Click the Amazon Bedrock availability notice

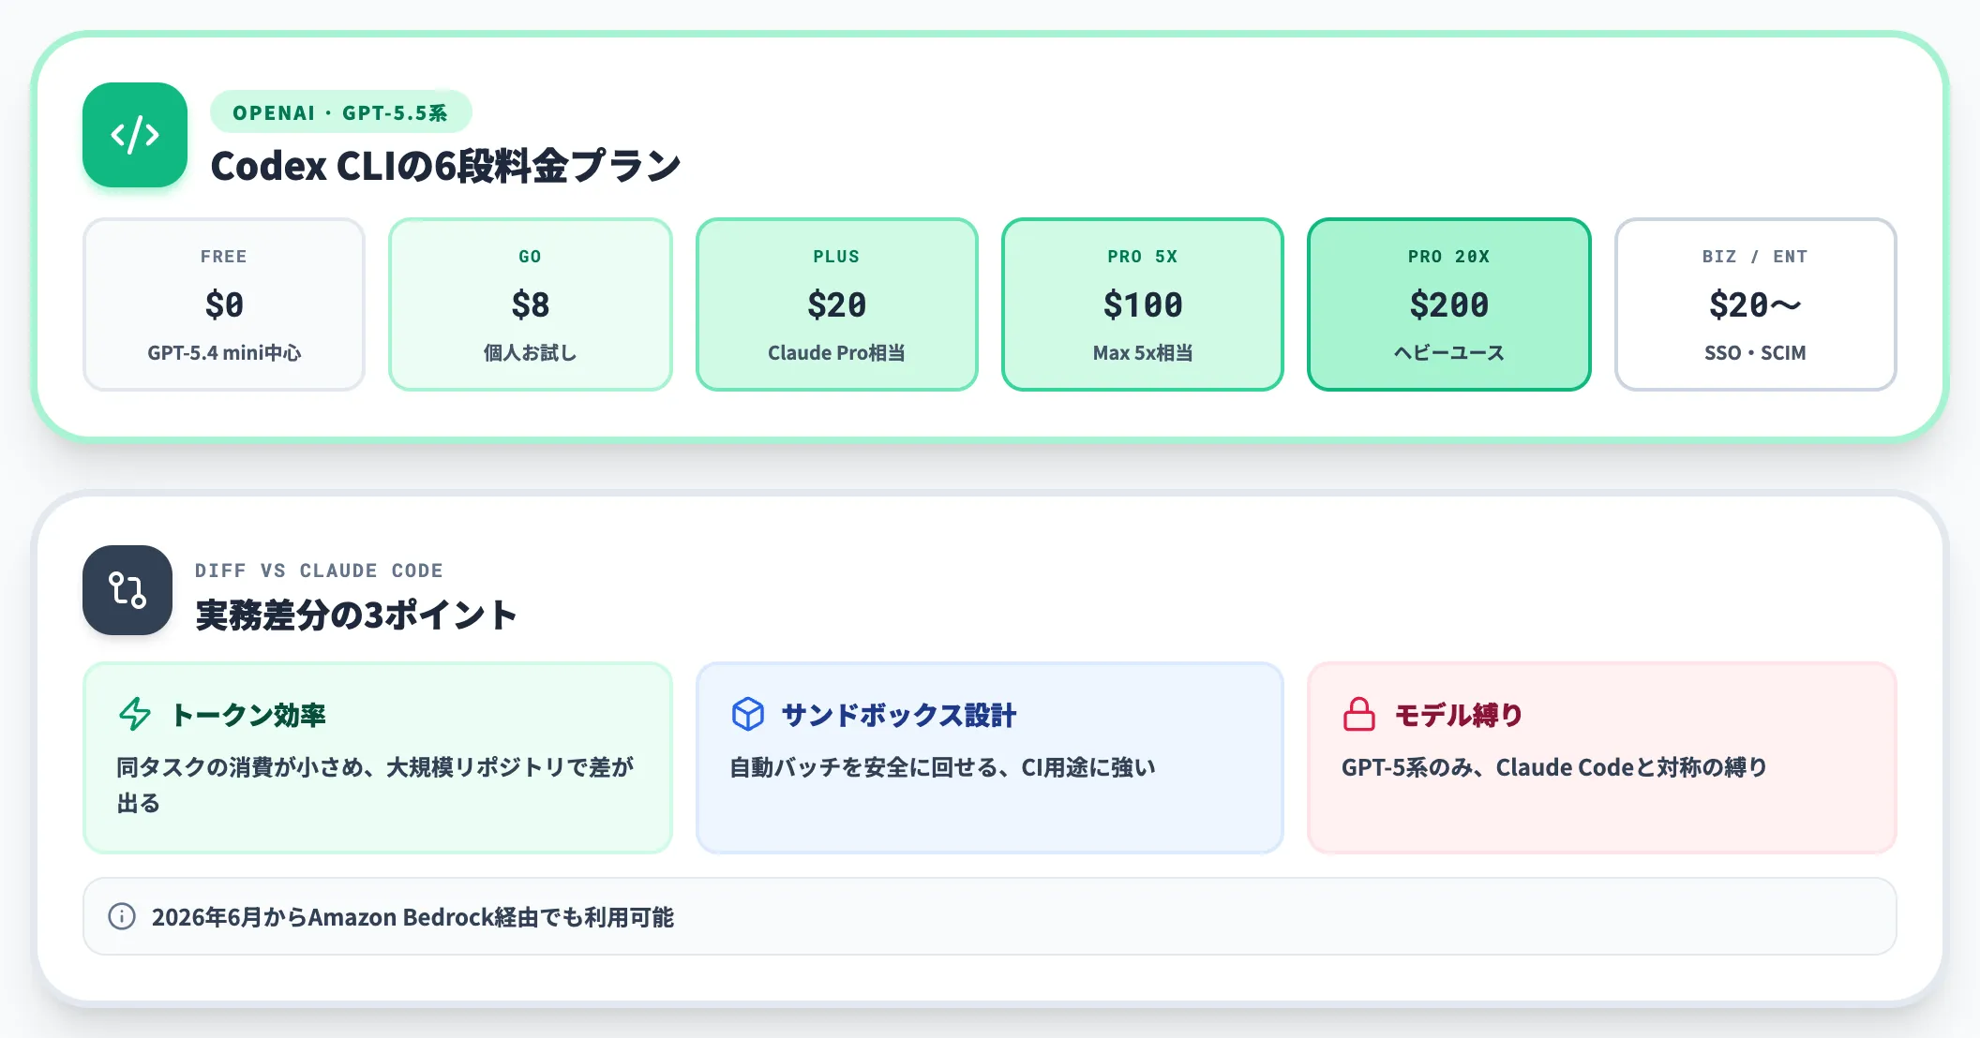tap(990, 916)
